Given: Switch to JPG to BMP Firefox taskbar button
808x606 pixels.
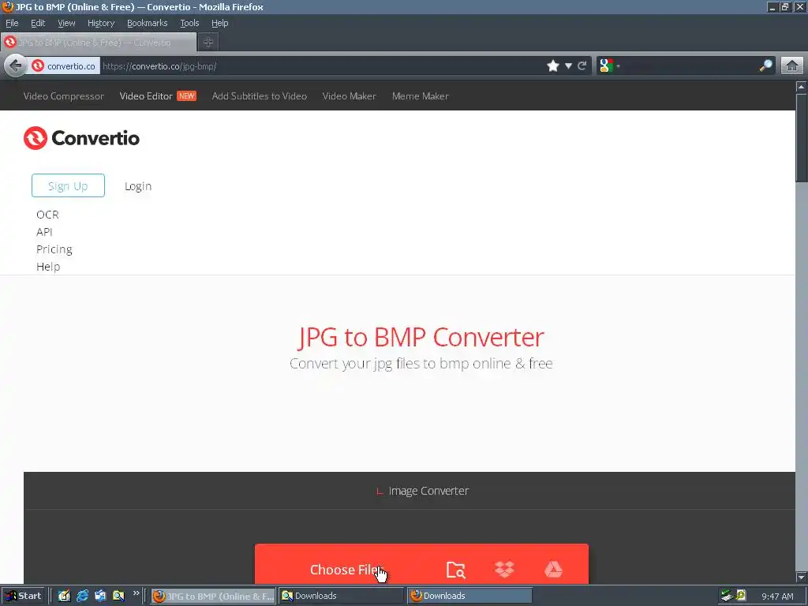Looking at the screenshot, I should [x=213, y=596].
